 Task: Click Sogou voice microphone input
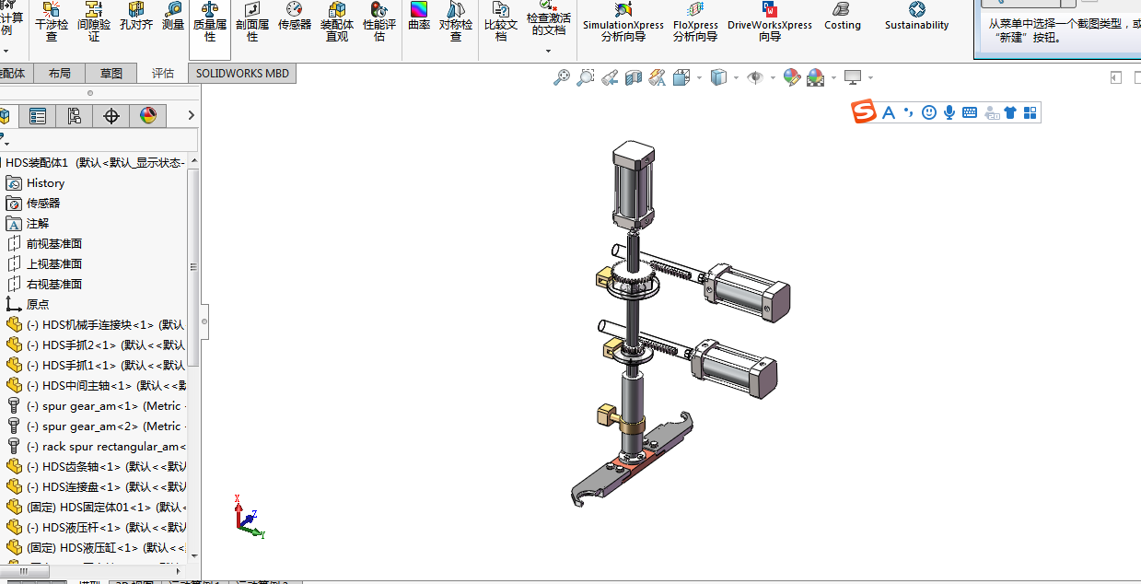(949, 112)
